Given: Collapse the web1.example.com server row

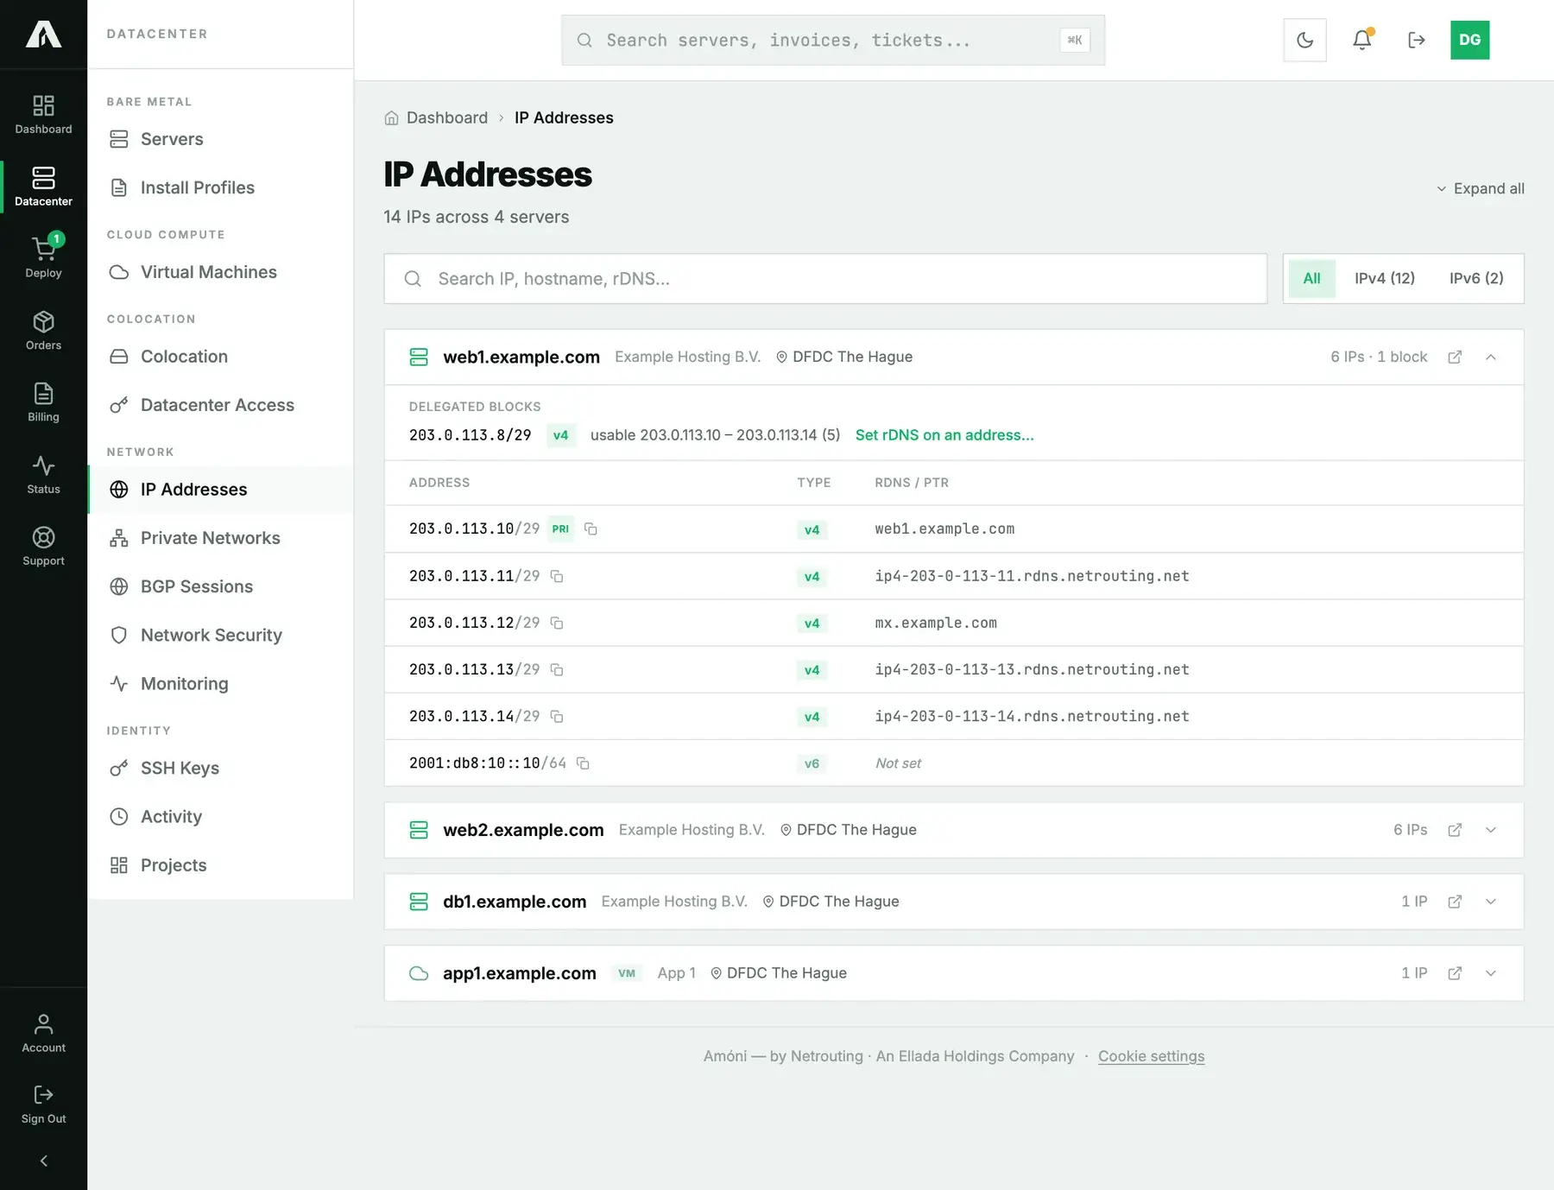Looking at the screenshot, I should (x=1491, y=357).
